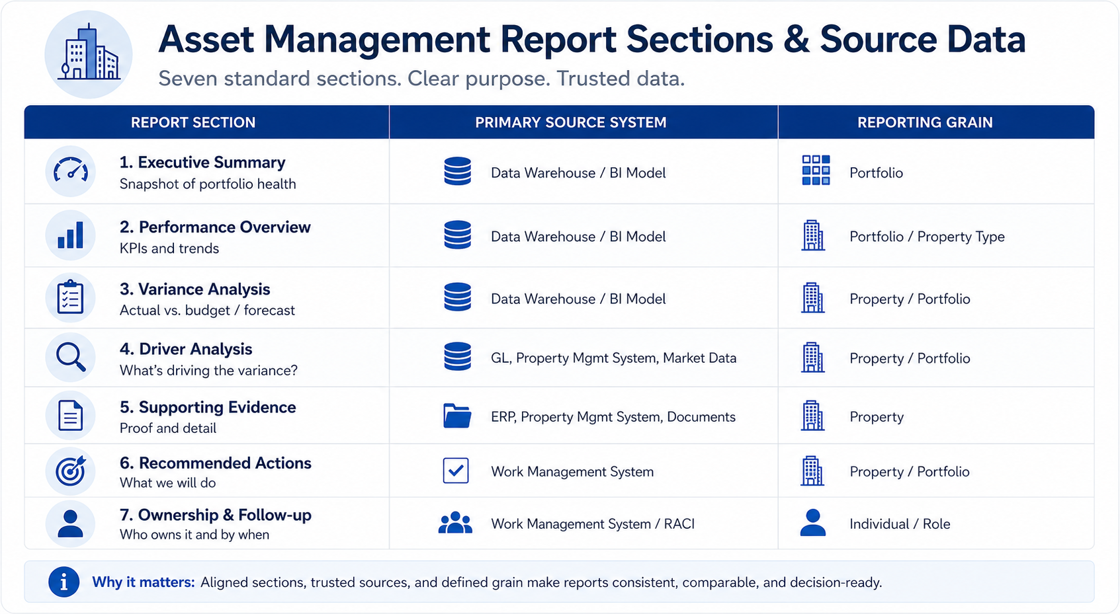Click the database icon in Performance Overview row

click(457, 235)
